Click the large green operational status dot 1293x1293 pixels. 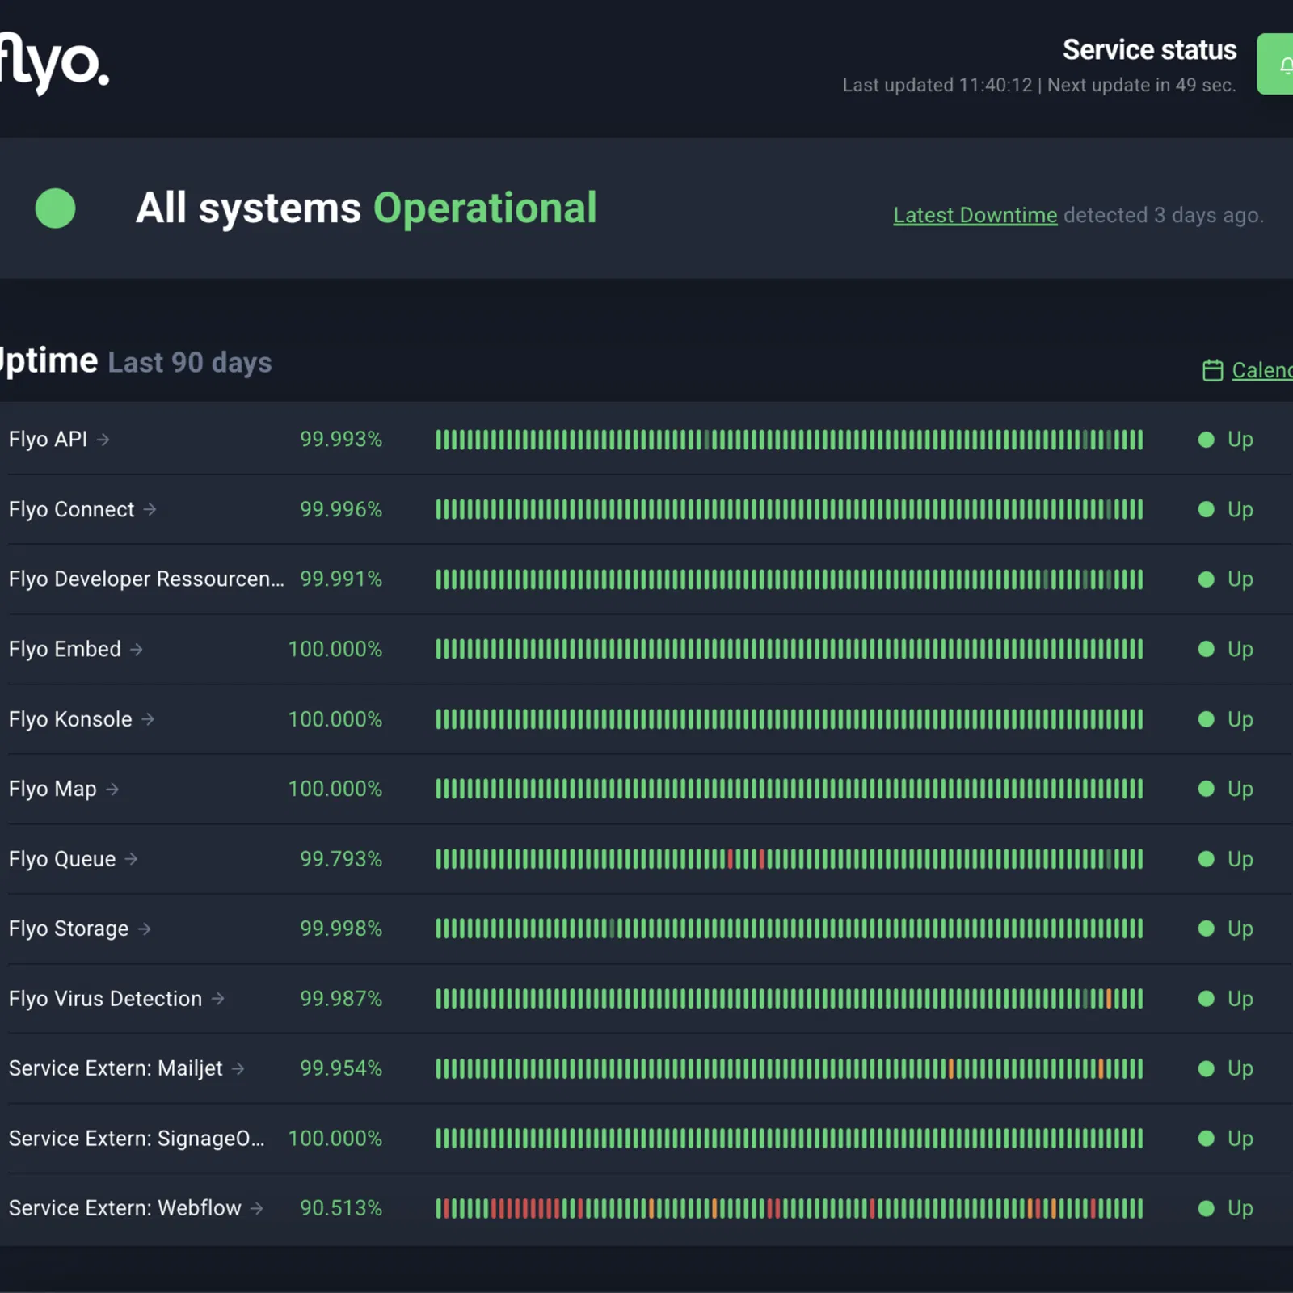pyautogui.click(x=55, y=208)
